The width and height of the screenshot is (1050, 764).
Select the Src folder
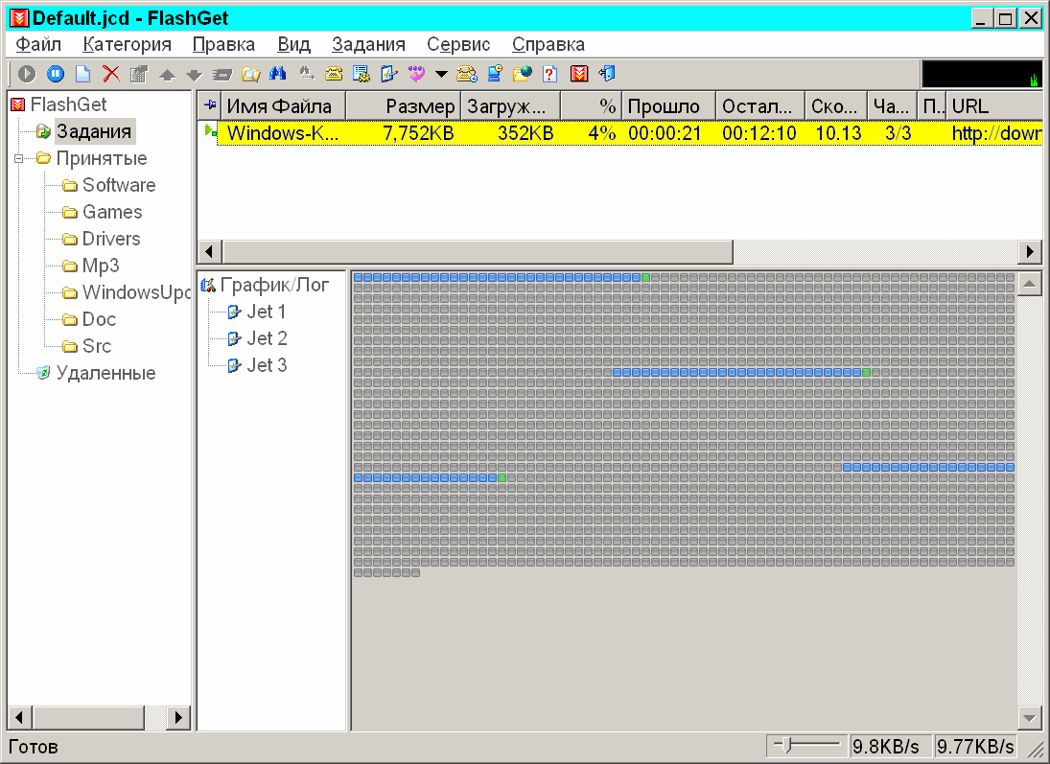tap(97, 345)
